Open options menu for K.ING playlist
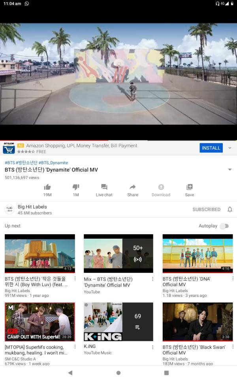 pos(152,347)
